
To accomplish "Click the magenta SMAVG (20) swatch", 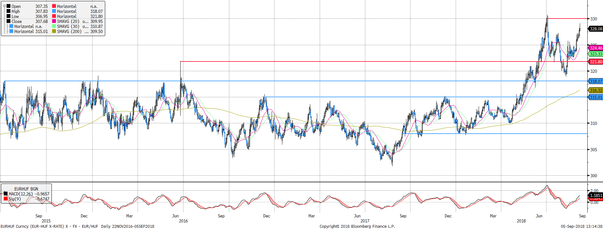I will [x=54, y=21].
